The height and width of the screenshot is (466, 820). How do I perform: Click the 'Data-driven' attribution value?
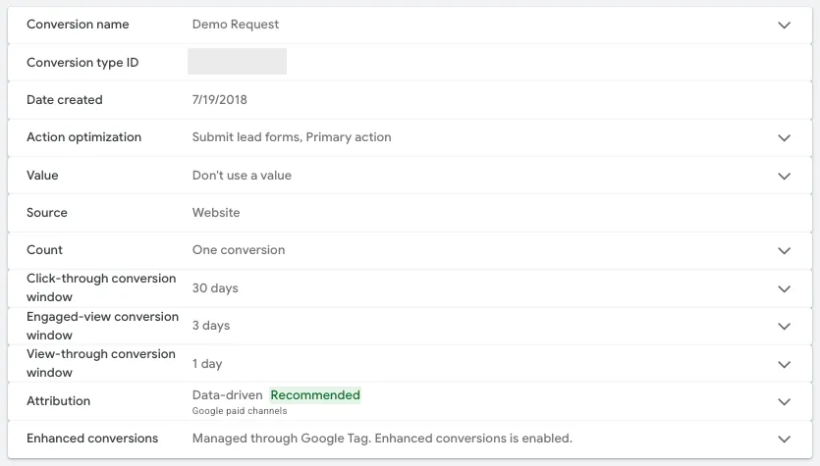[x=227, y=395]
